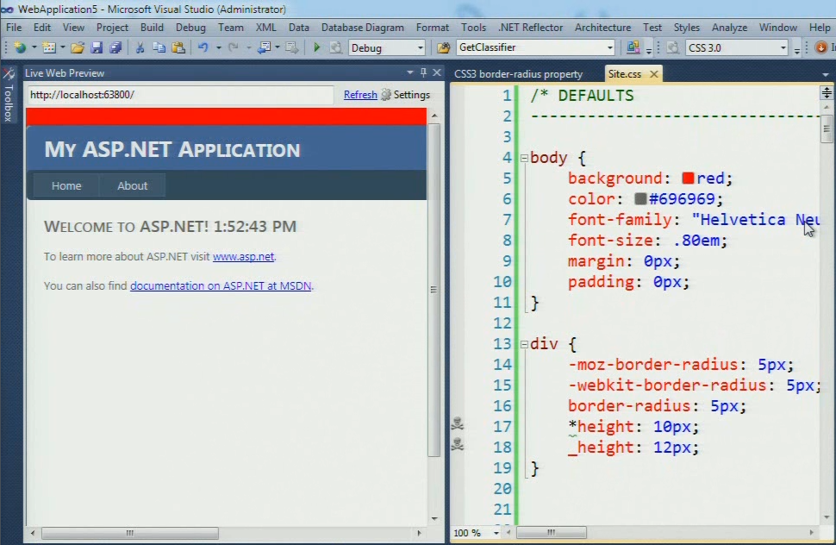836x545 pixels.
Task: Save the current file with the floppy icon
Action: point(97,48)
